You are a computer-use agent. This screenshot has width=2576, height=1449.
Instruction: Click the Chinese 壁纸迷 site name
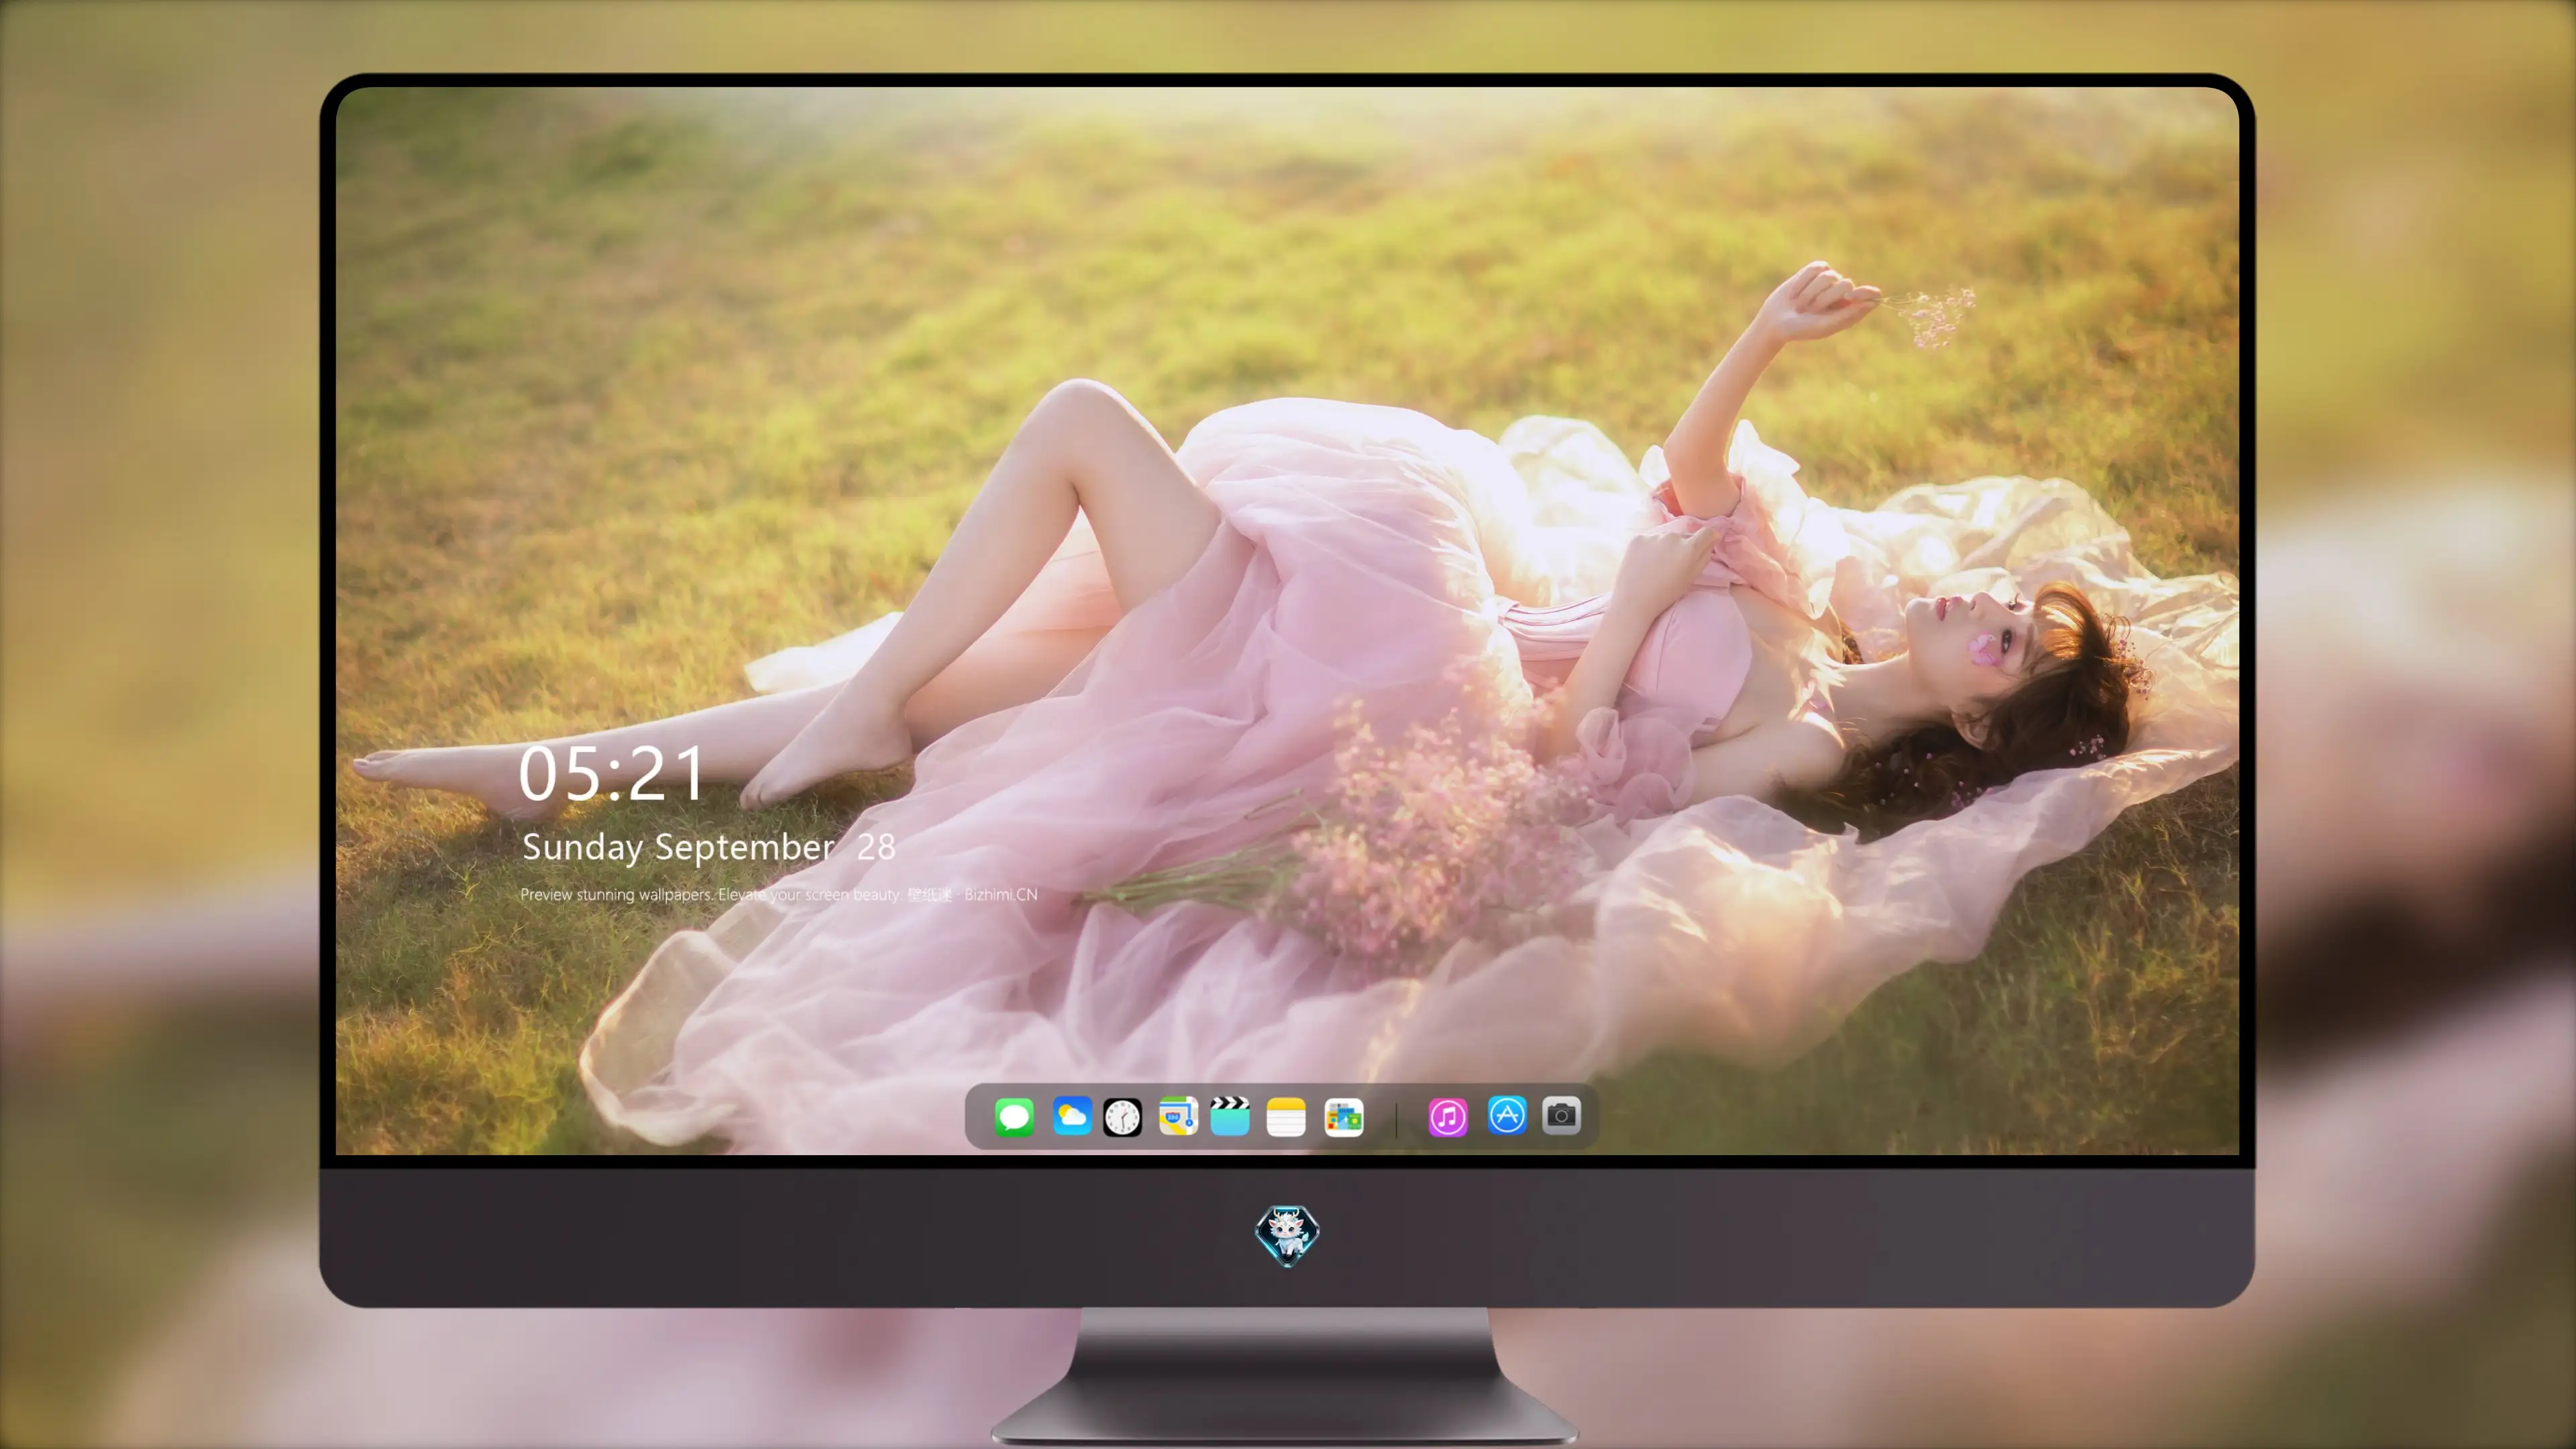point(930,895)
